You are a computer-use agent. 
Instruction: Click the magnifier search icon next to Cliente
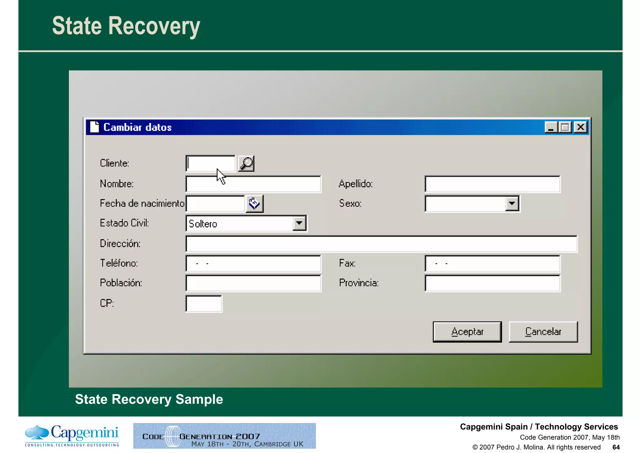[x=246, y=163]
